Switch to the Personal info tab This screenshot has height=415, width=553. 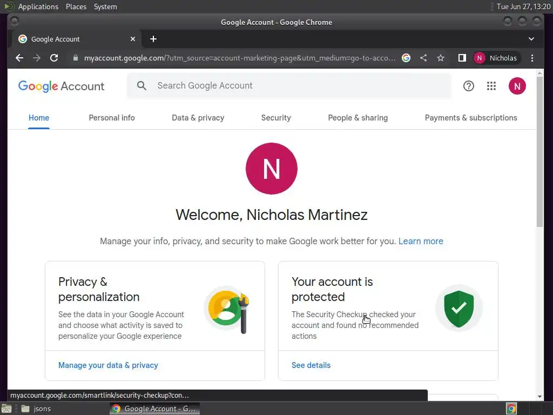point(112,118)
